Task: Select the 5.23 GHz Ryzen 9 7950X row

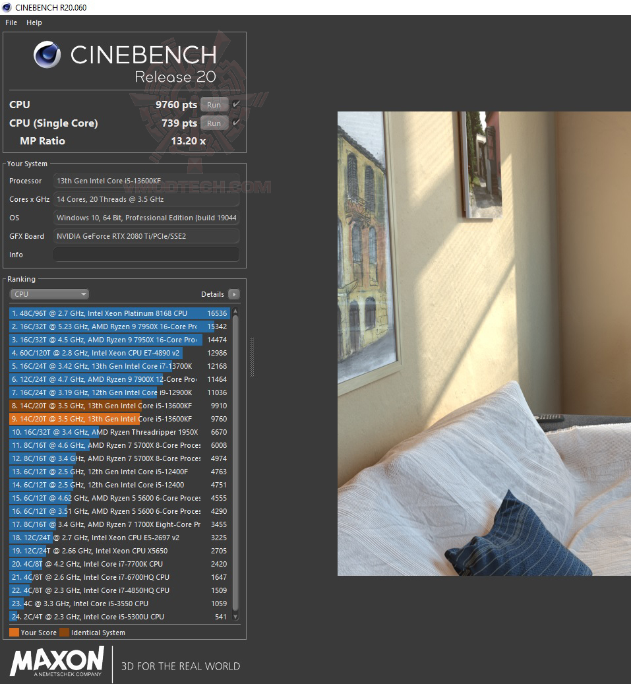Action: 119,326
